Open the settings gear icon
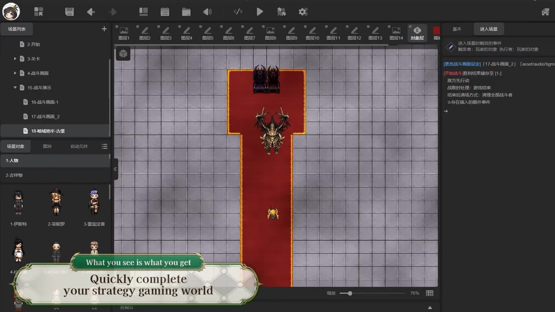 (303, 12)
